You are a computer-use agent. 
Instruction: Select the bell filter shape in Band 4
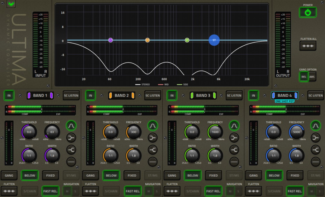(x=315, y=125)
